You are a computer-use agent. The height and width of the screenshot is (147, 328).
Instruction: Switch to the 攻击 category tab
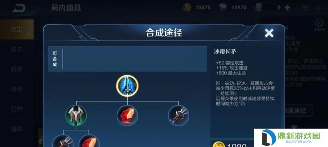click(x=17, y=29)
